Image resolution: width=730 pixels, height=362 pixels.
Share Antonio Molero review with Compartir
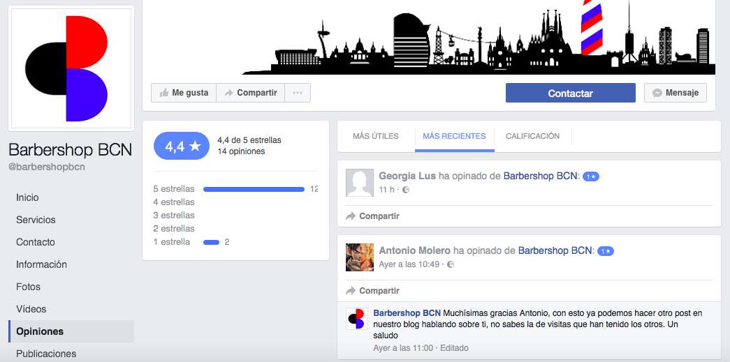point(373,291)
